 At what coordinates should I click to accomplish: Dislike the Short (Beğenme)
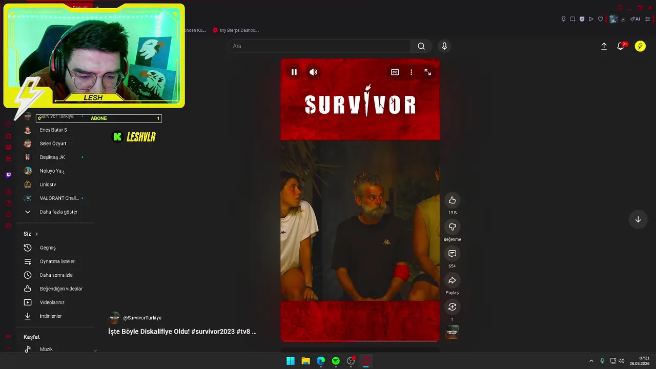(x=452, y=227)
